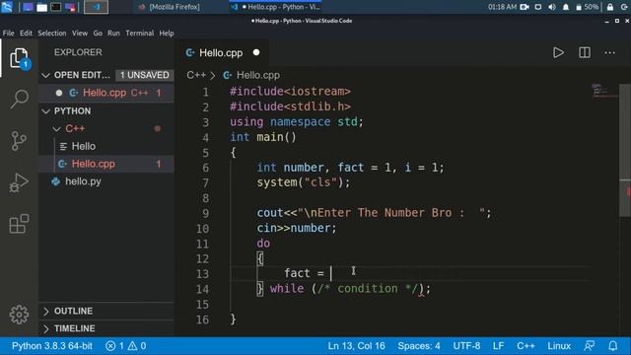Click the logout icon in the top panel

point(624,7)
